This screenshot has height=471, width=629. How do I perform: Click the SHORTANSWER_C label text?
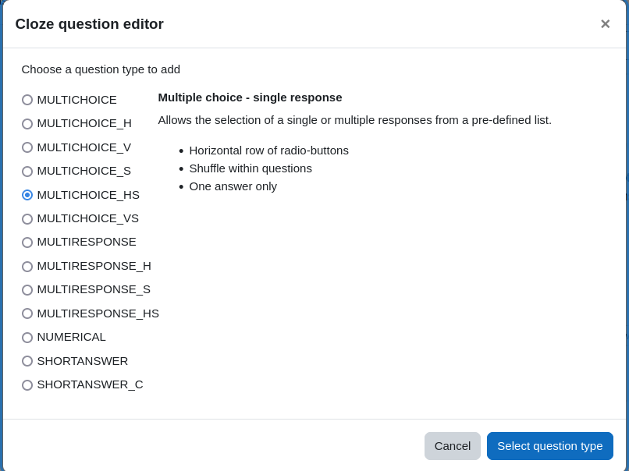[91, 384]
